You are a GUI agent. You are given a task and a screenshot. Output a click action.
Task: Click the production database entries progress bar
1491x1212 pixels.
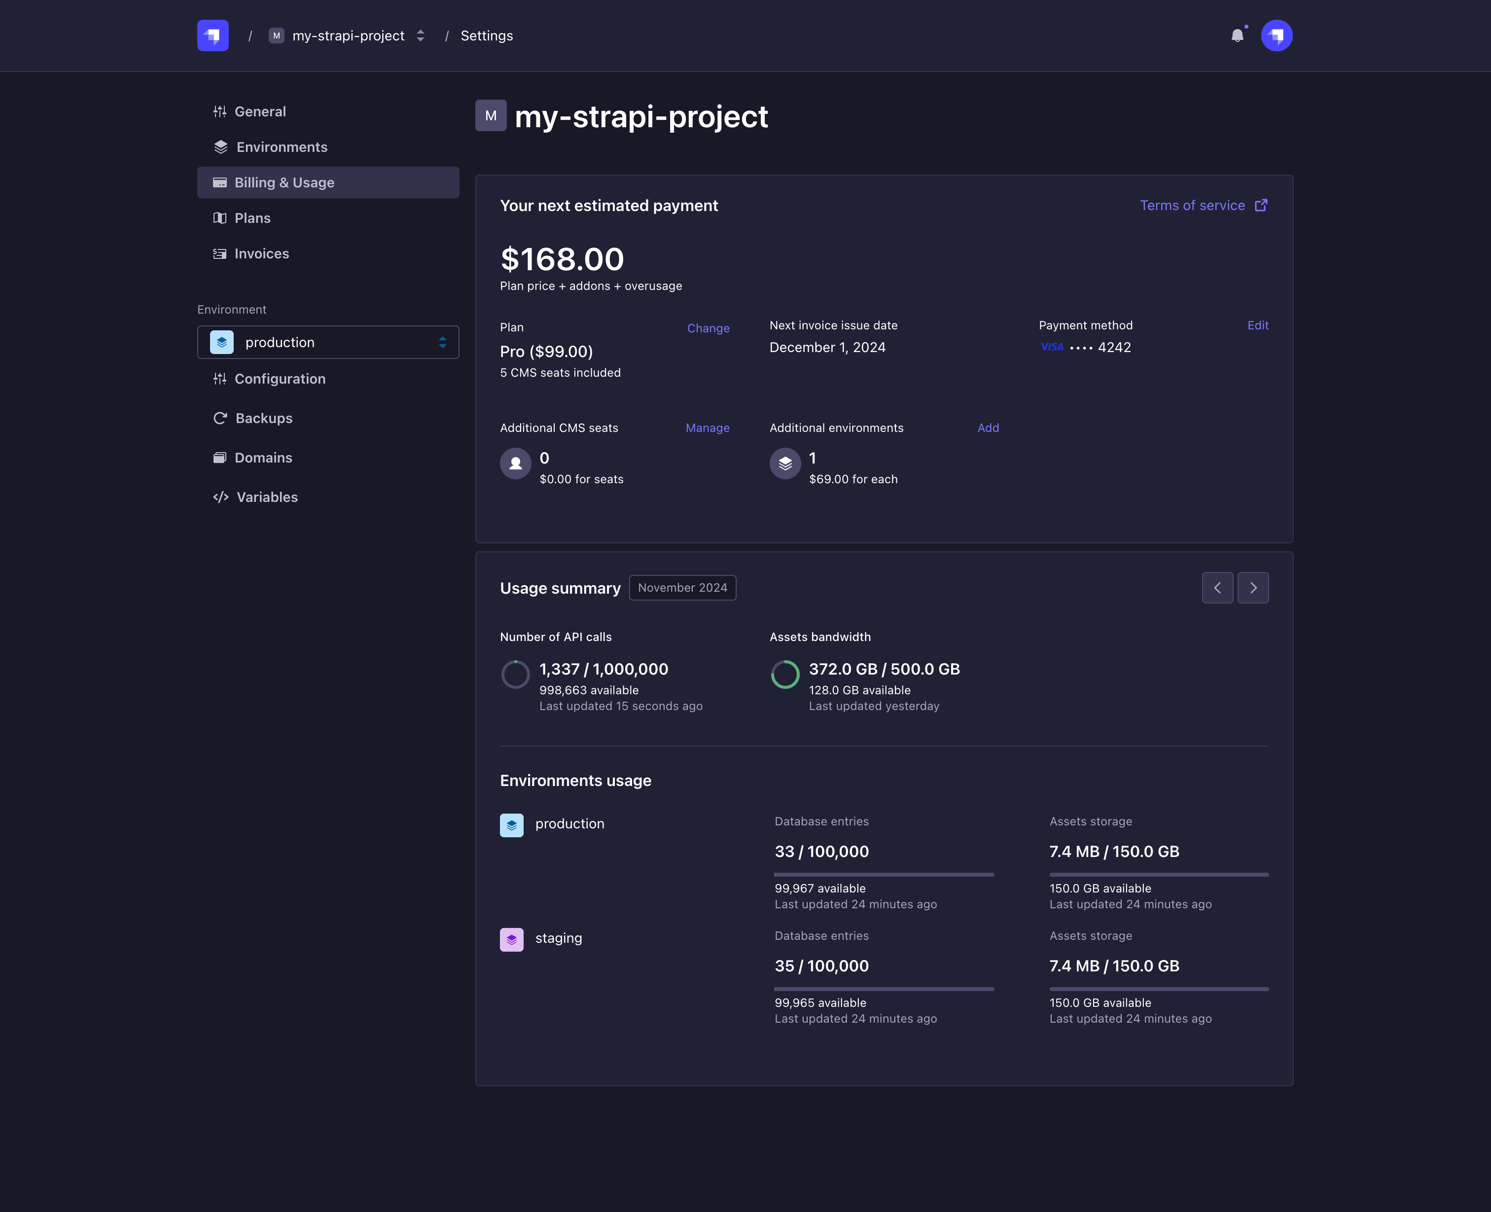click(x=884, y=874)
